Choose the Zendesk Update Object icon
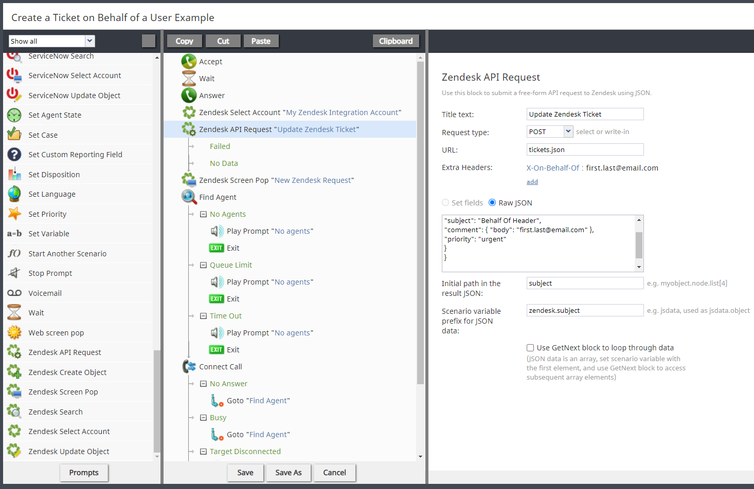 click(14, 451)
